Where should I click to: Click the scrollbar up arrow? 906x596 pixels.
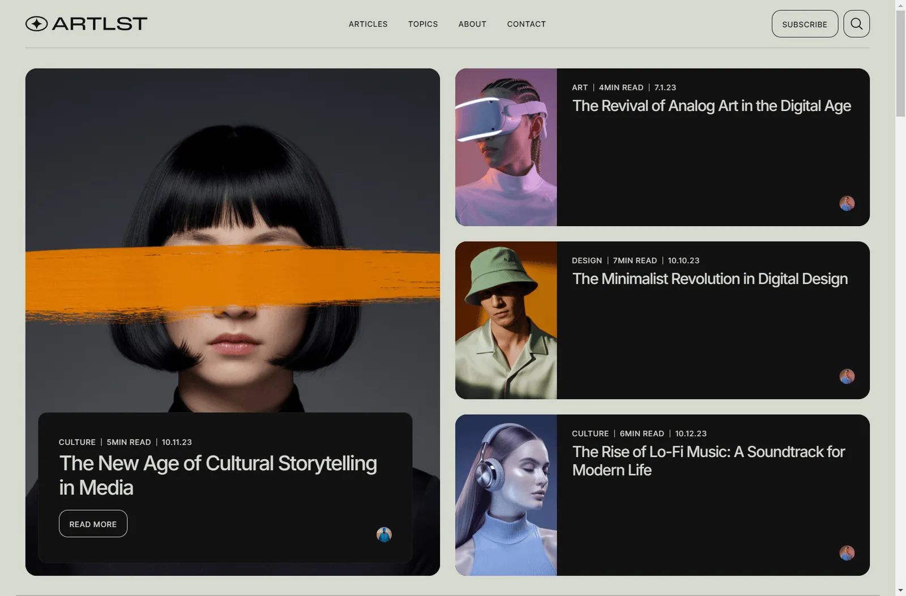tap(900, 5)
